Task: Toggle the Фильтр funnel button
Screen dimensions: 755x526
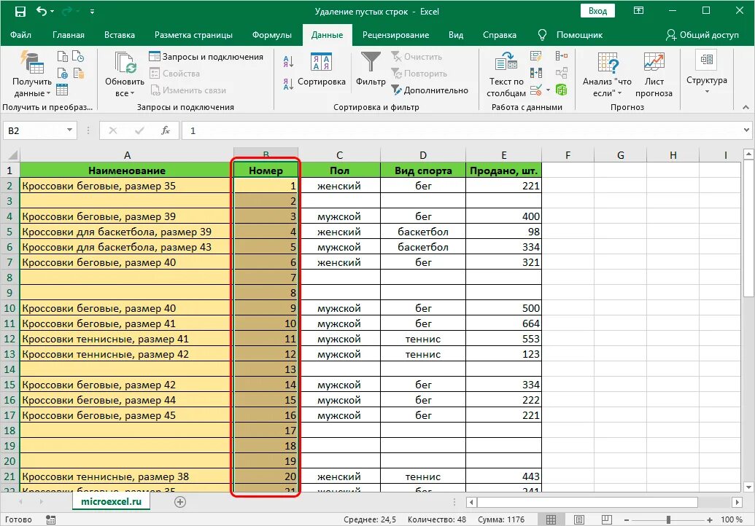Action: click(371, 69)
